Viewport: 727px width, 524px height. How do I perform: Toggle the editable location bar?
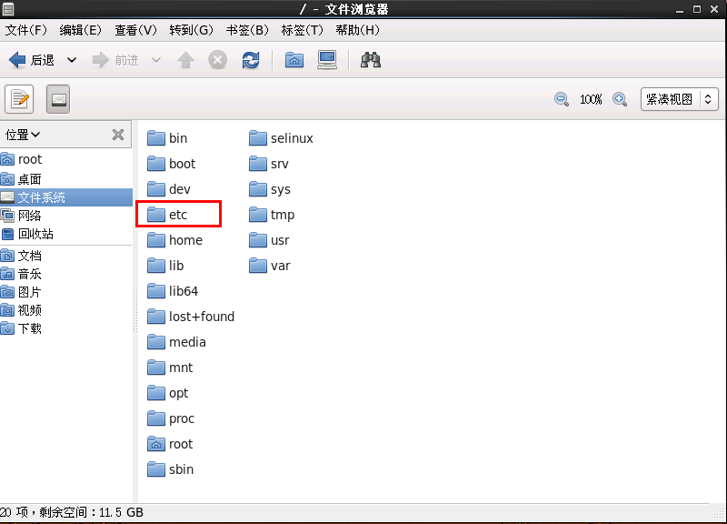click(19, 99)
